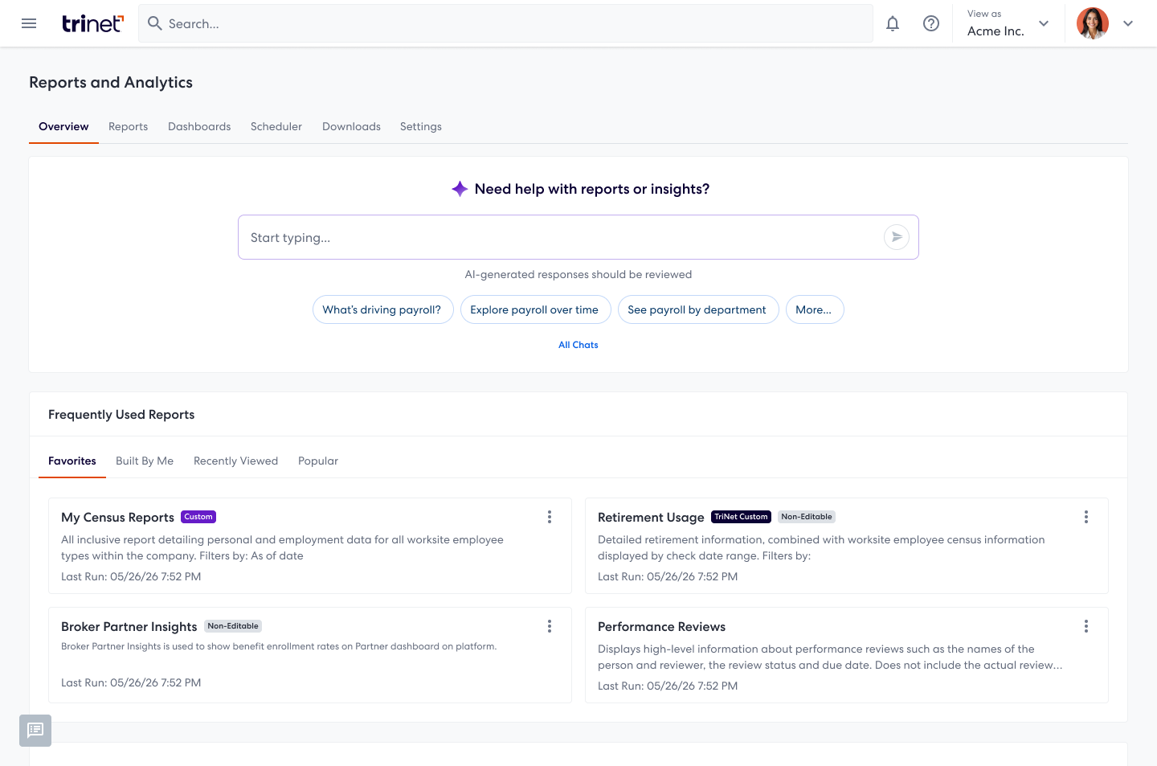Click the More... suggestions button
1157x766 pixels.
(815, 309)
